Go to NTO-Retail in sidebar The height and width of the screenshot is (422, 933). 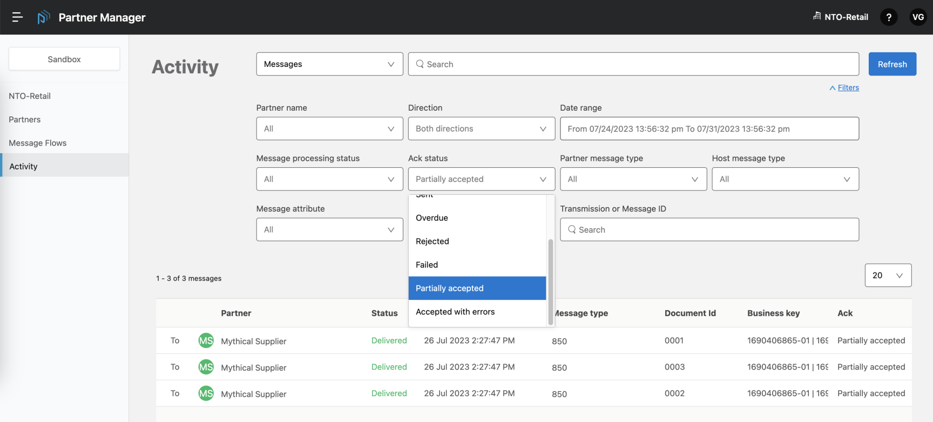coord(64,96)
